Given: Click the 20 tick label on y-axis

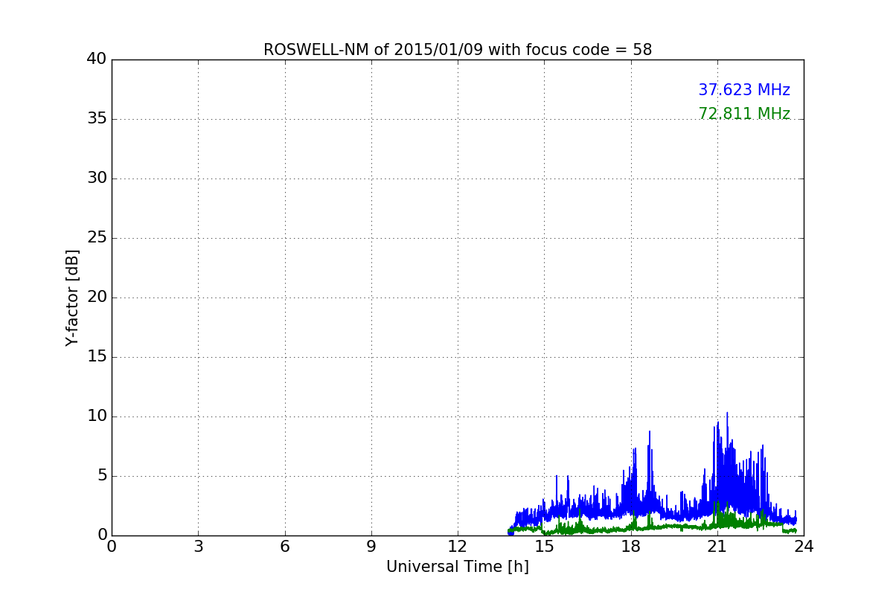Looking at the screenshot, I should tap(96, 297).
